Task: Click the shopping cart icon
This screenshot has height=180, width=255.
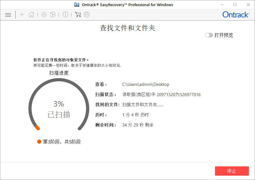Action: pyautogui.click(x=78, y=15)
